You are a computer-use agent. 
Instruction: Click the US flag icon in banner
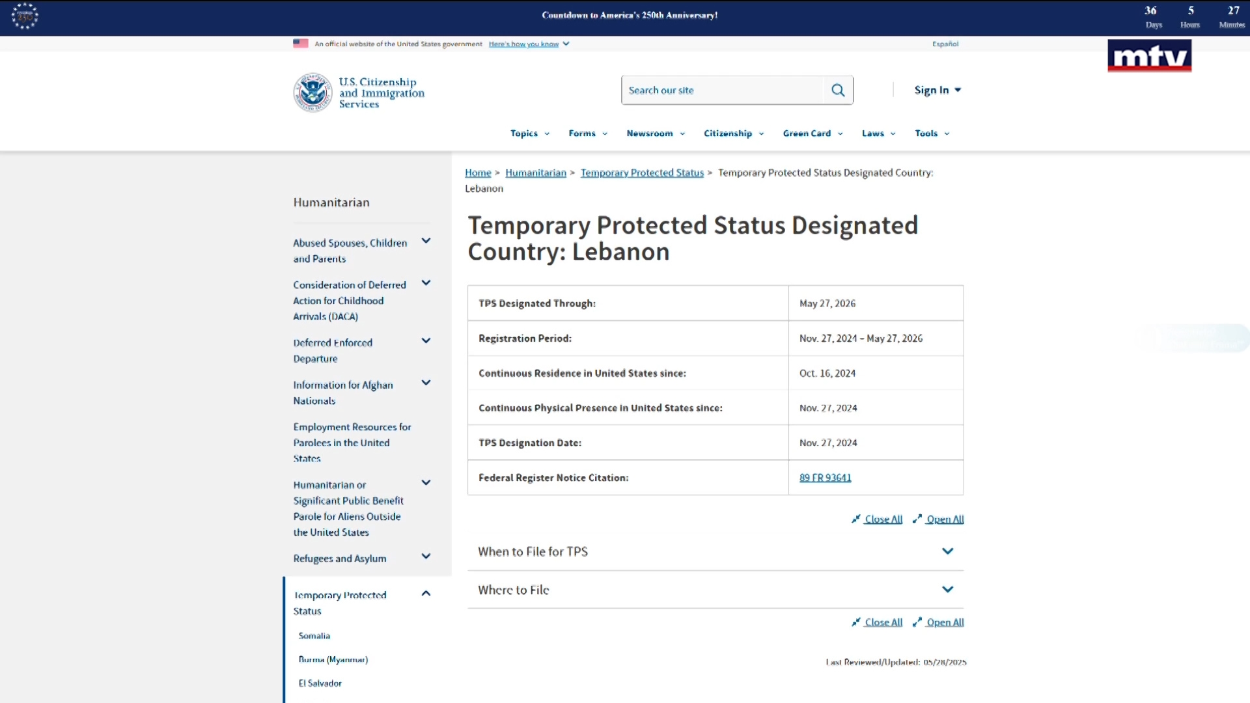pos(300,44)
